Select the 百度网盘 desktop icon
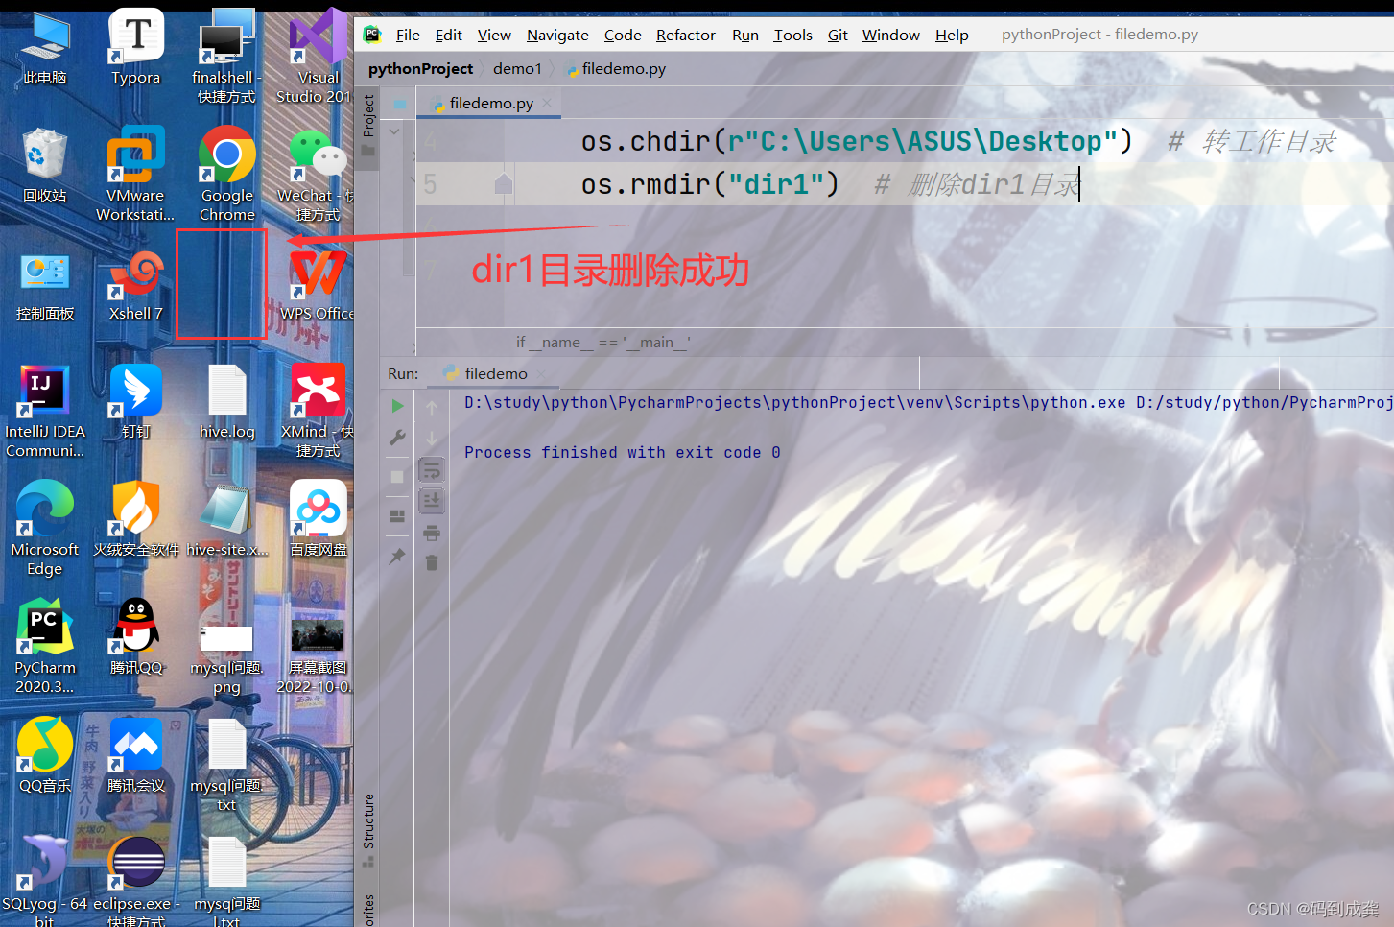1394x927 pixels. coord(319,519)
